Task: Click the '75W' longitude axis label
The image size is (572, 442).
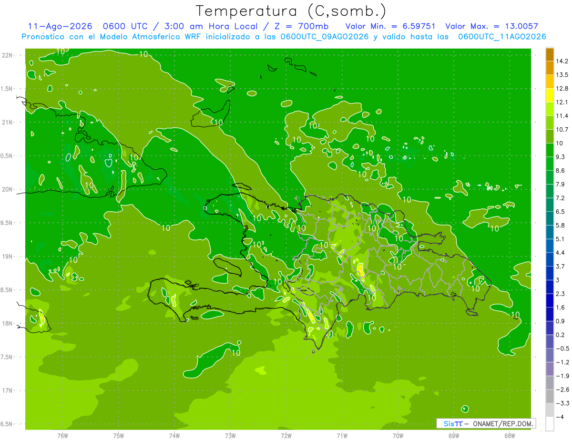Action: [119, 435]
